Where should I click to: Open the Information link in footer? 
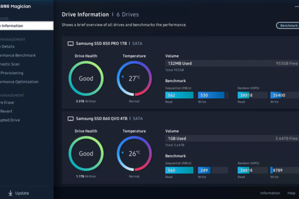270,193
